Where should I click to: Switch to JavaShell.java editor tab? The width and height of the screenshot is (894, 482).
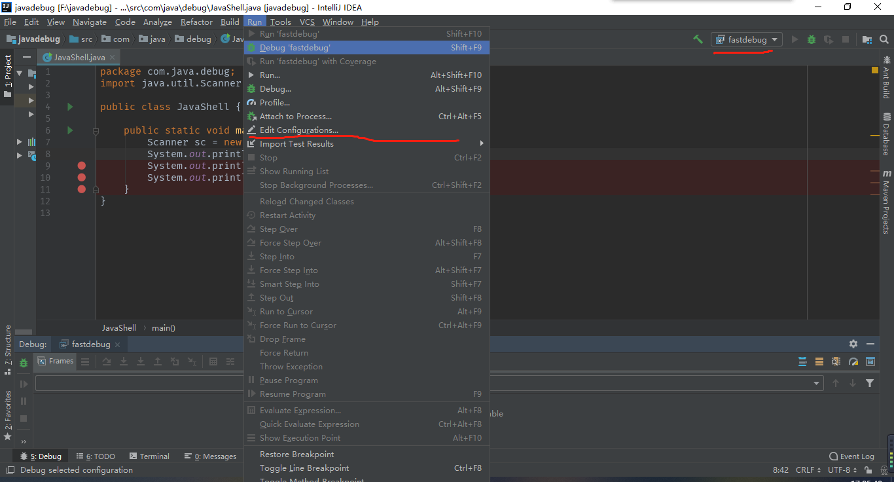[x=79, y=57]
